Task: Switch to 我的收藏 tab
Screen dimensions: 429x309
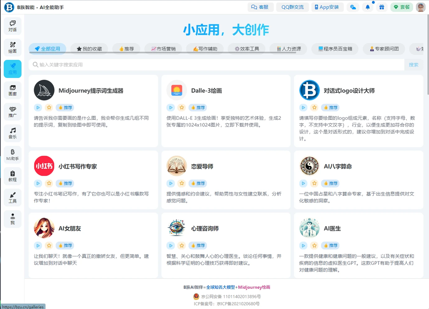Action: tap(89, 49)
